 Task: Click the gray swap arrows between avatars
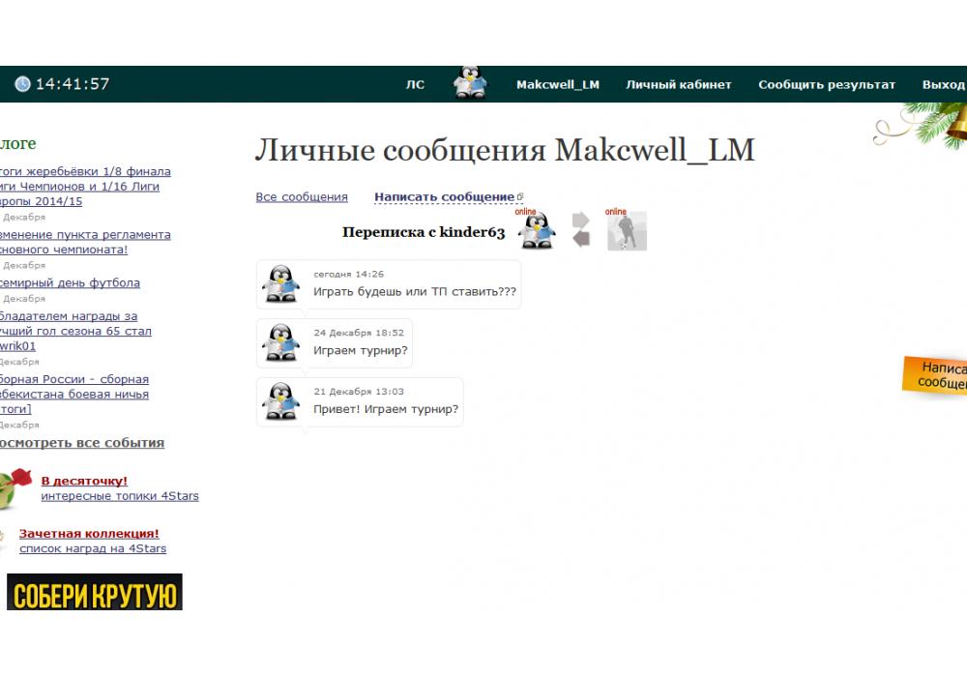(x=580, y=230)
